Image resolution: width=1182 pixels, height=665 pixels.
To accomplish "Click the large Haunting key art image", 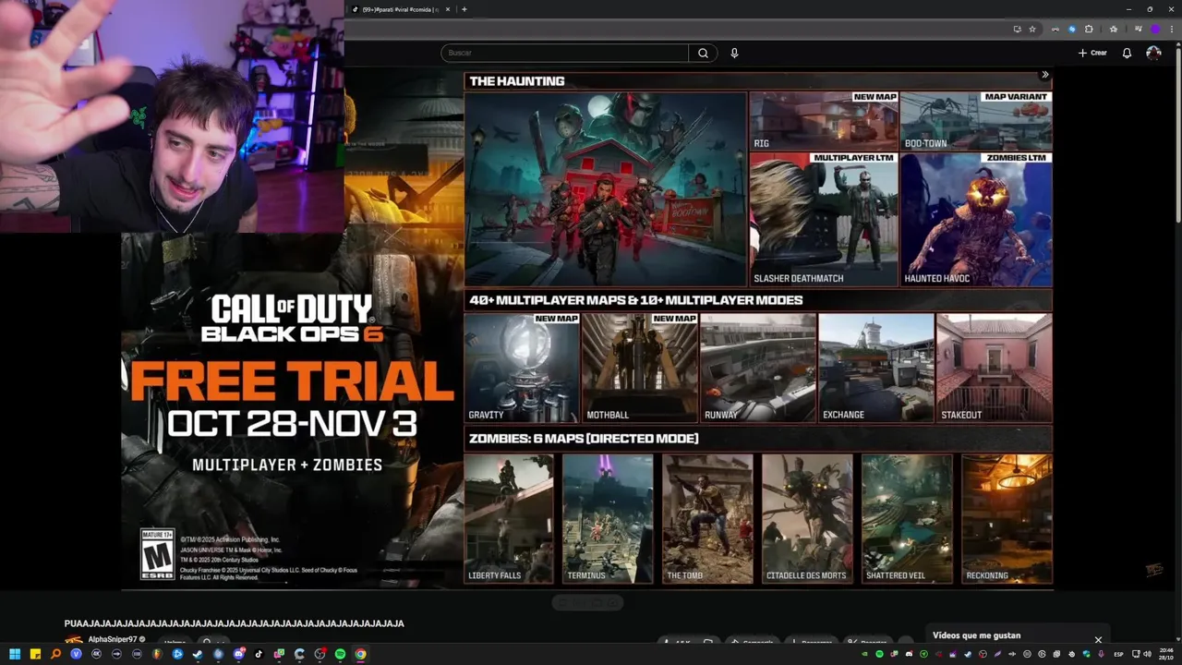I will (x=606, y=188).
